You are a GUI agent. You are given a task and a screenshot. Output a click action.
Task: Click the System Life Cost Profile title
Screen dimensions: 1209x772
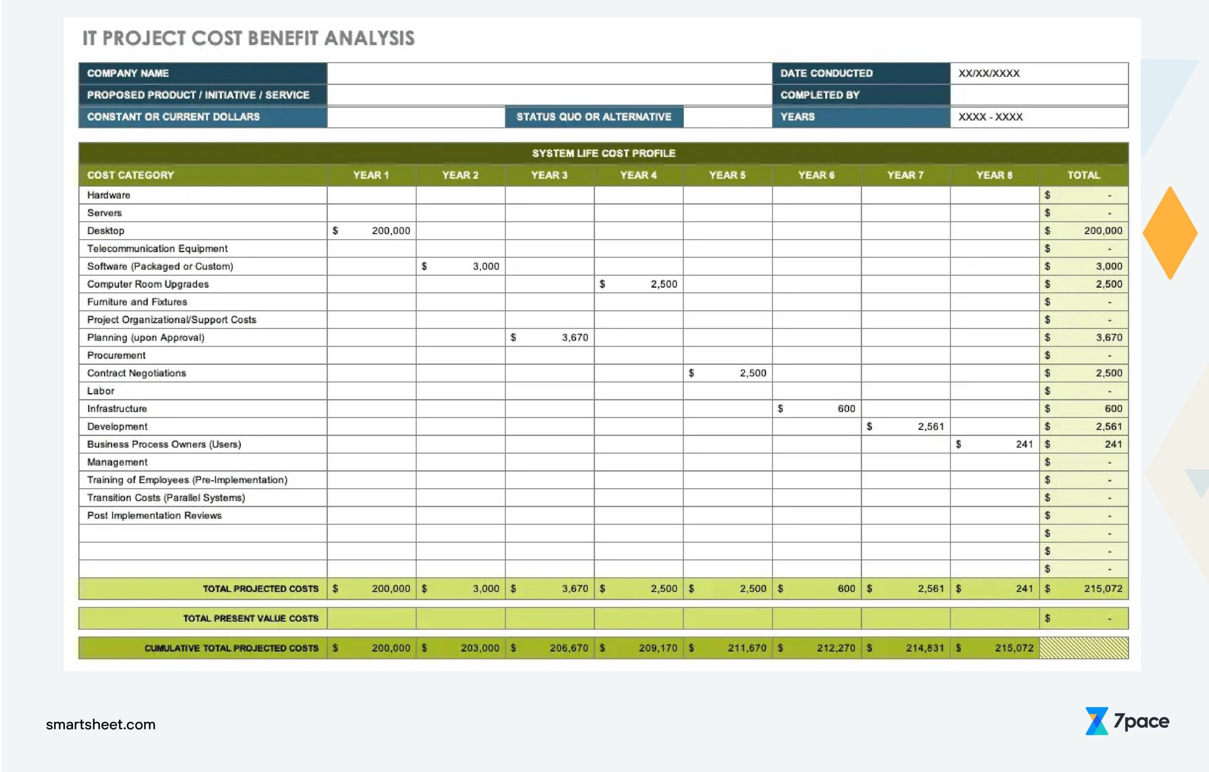click(x=604, y=153)
